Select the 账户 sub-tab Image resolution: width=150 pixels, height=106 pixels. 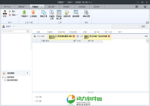(120, 32)
